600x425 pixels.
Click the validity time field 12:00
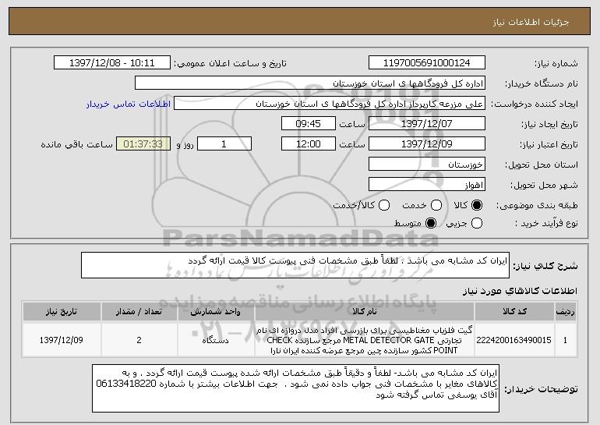tap(308, 144)
